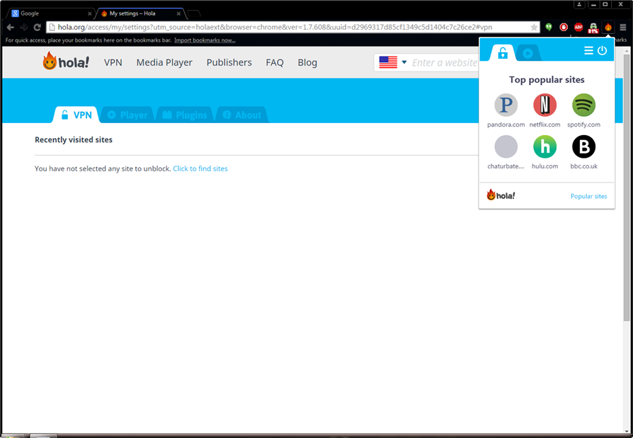Click the browser address bar URL
This screenshot has width=633, height=438.
coord(275,27)
